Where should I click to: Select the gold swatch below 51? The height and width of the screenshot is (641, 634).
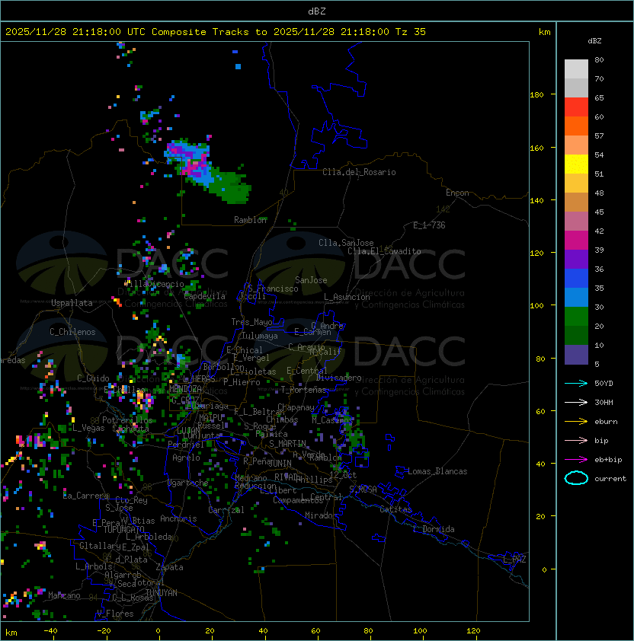tap(576, 183)
